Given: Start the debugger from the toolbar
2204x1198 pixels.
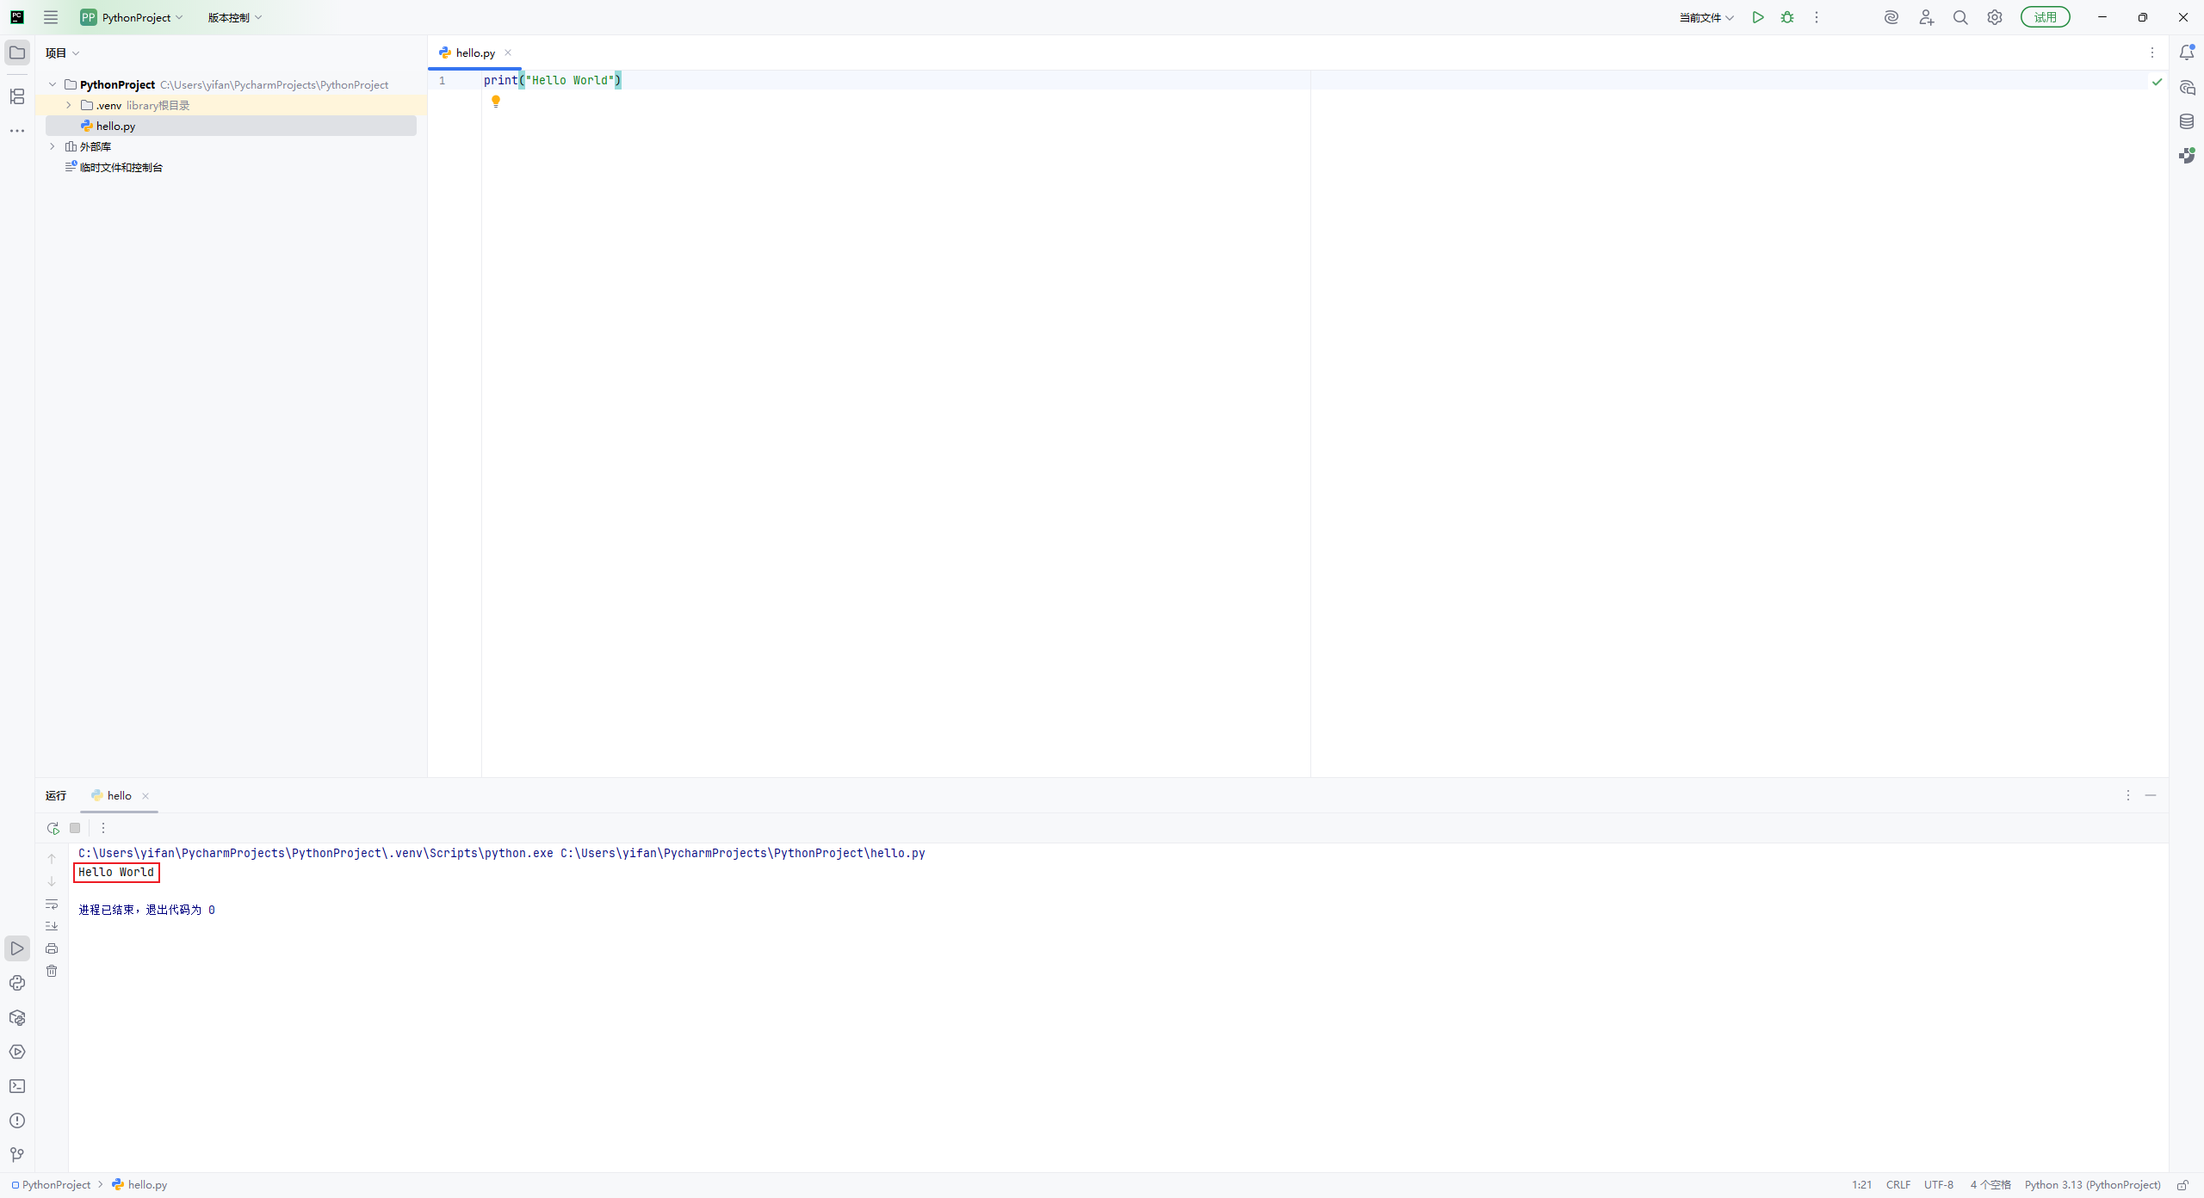Looking at the screenshot, I should [x=1787, y=16].
